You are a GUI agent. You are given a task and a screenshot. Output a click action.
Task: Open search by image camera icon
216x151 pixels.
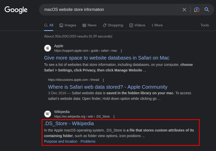pyautogui.click(x=197, y=10)
